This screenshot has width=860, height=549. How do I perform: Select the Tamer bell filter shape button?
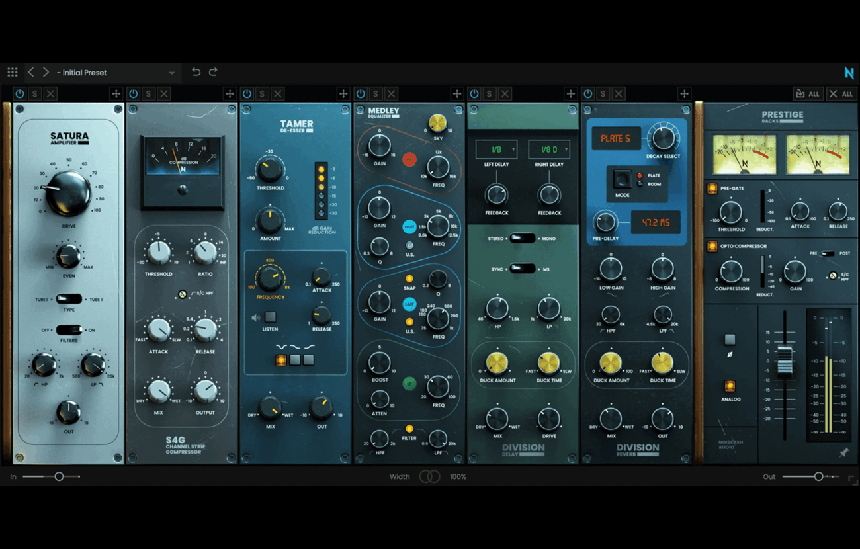(281, 360)
